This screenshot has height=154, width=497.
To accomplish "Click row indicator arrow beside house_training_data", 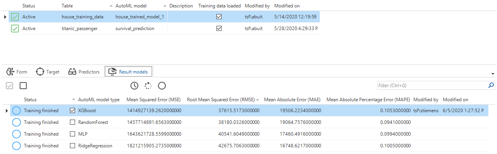I will pyautogui.click(x=5, y=17).
